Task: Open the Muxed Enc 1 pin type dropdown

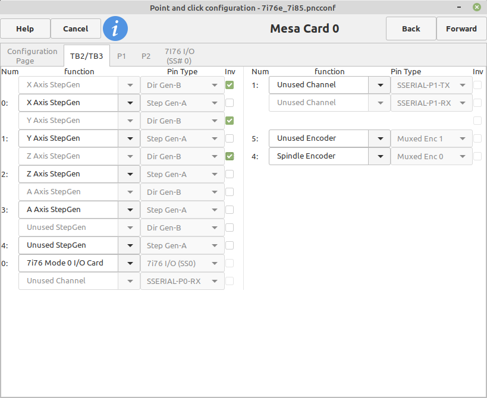Action: (432, 138)
